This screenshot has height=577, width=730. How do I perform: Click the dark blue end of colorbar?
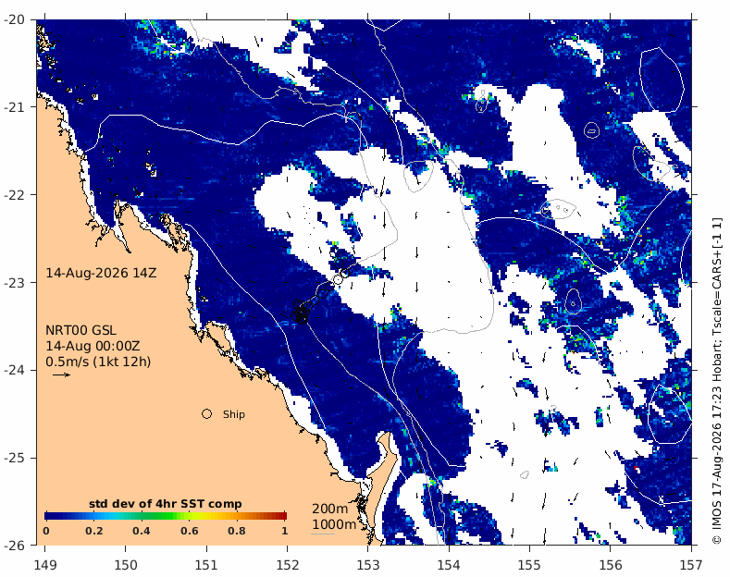49,516
